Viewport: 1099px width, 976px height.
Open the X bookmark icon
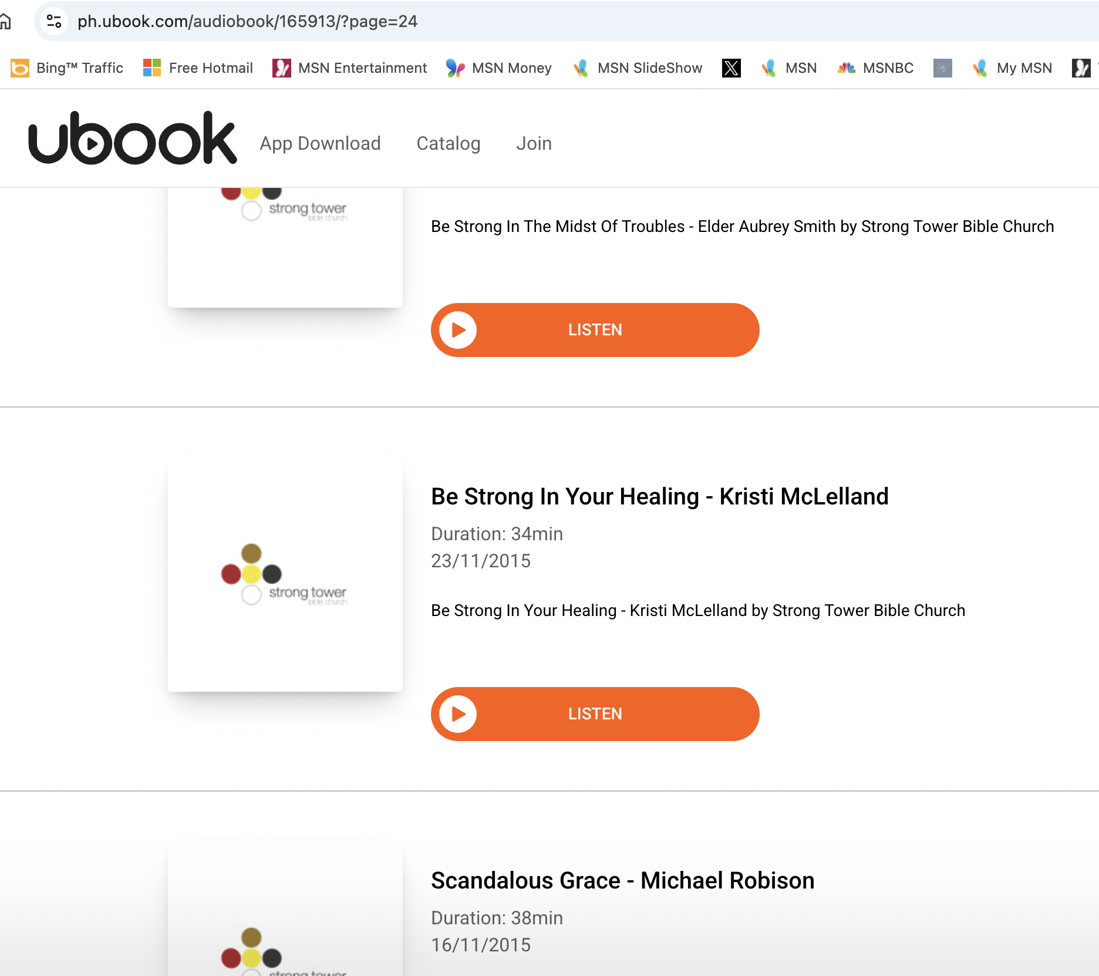point(731,68)
